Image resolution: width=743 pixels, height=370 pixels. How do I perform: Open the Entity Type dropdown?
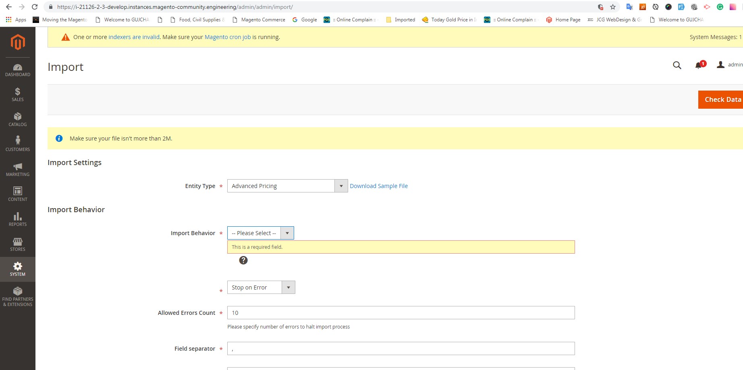(x=341, y=186)
